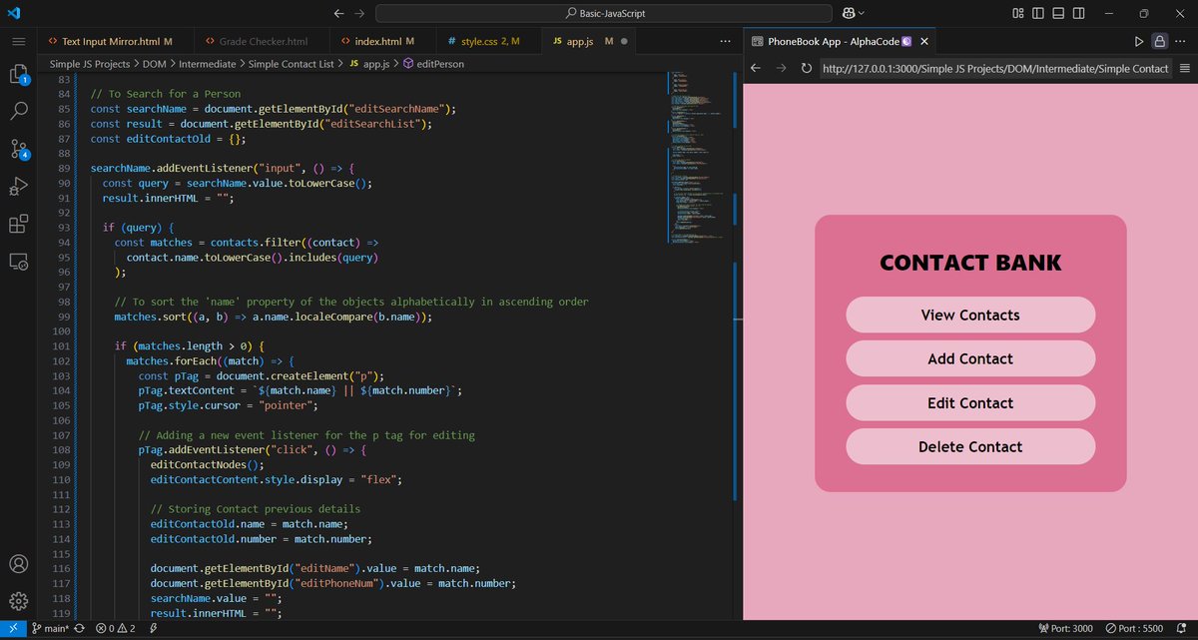Viewport: 1198px width, 640px height.
Task: Click the remote window indicator in status bar
Action: pyautogui.click(x=13, y=629)
